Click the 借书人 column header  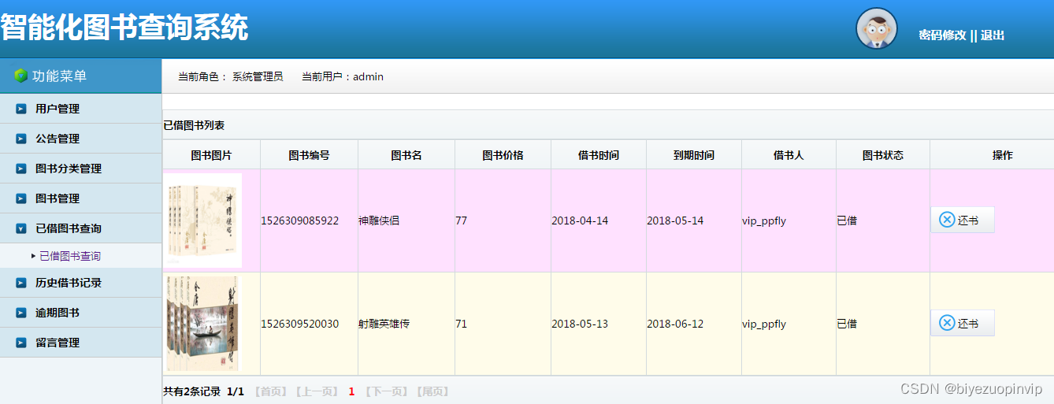pyautogui.click(x=789, y=155)
